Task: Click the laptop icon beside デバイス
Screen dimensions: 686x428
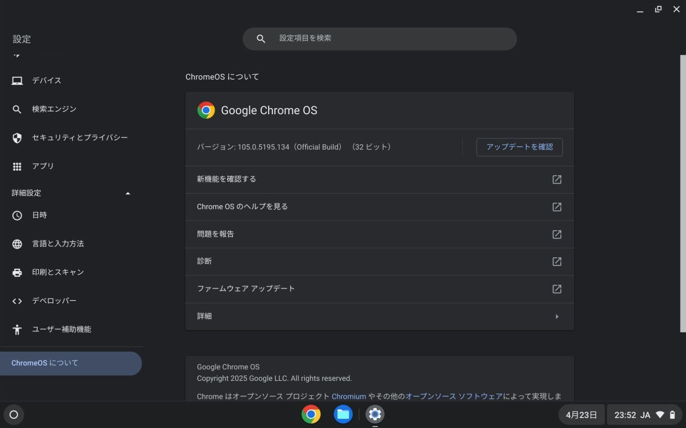Action: (17, 80)
